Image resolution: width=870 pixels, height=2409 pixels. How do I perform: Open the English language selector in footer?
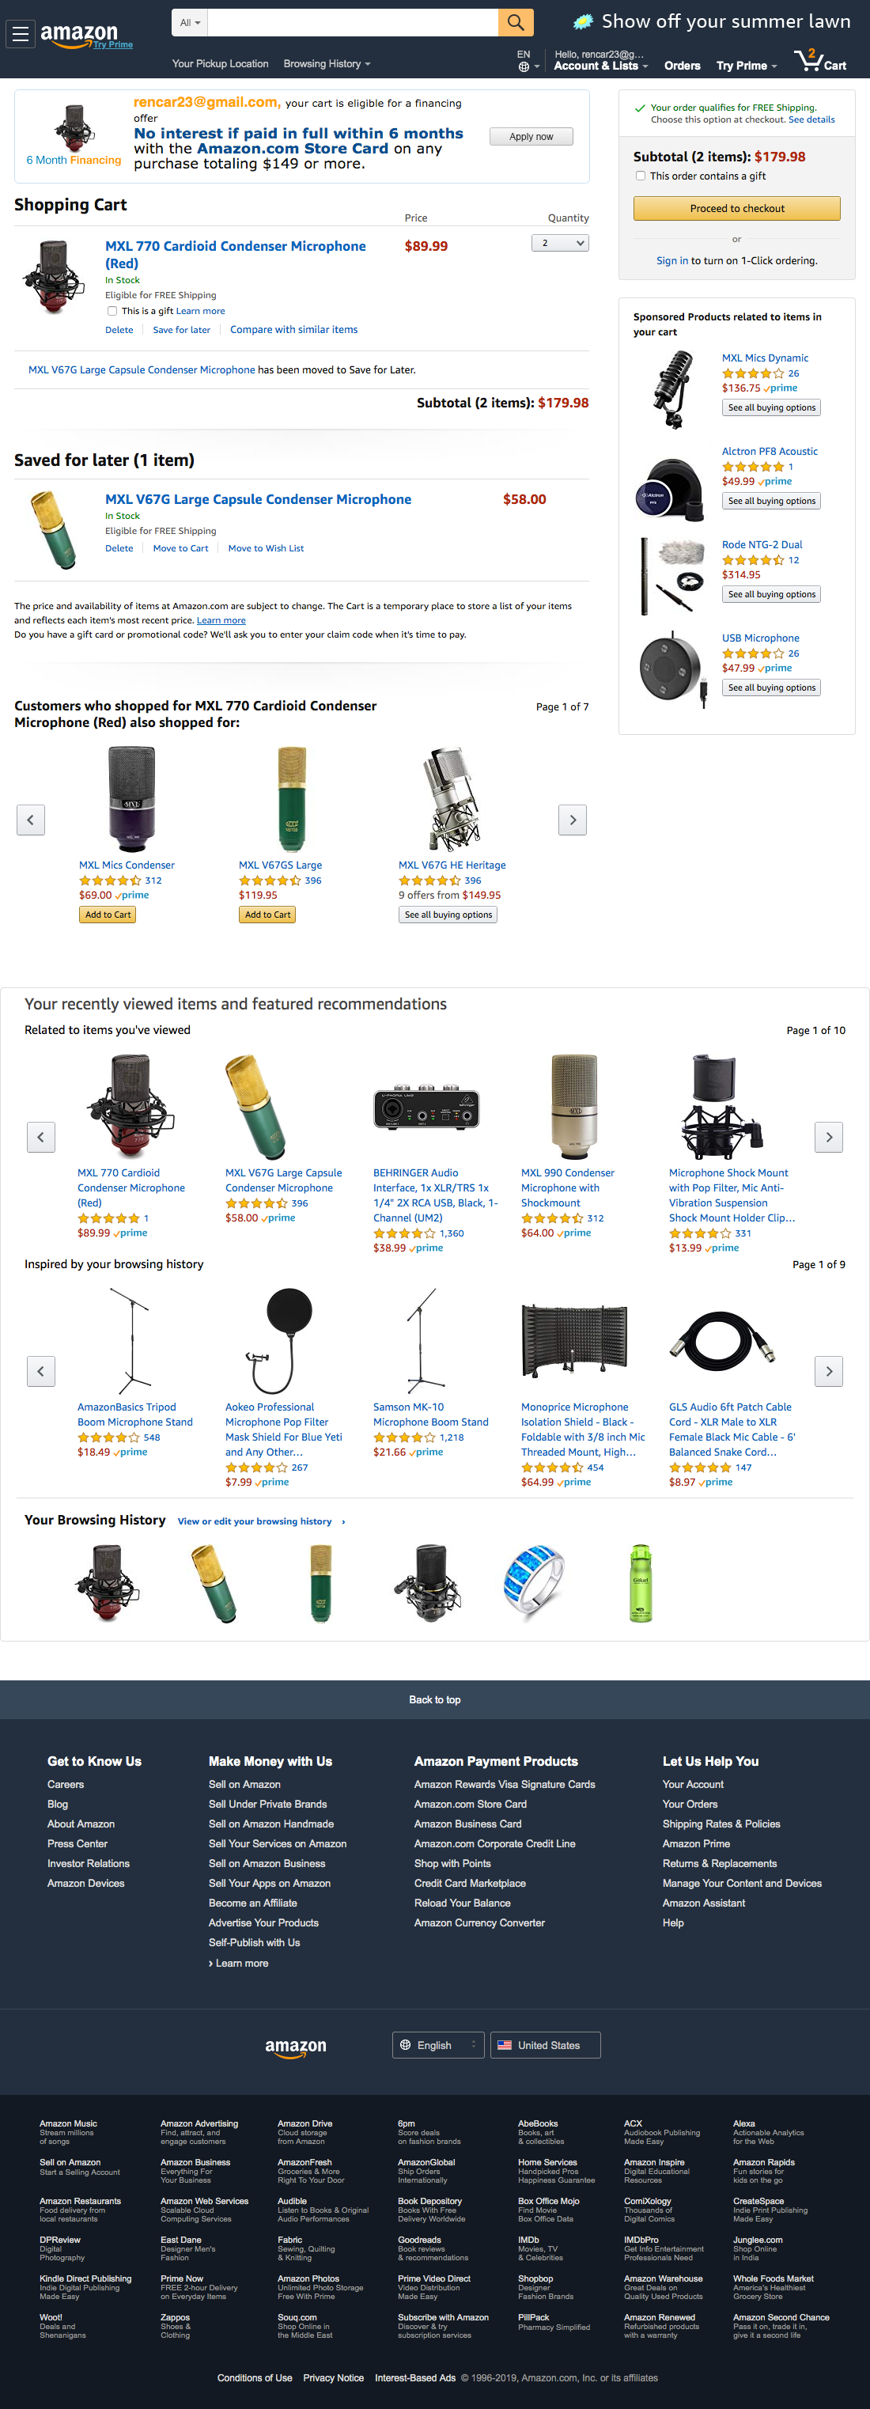point(438,2044)
